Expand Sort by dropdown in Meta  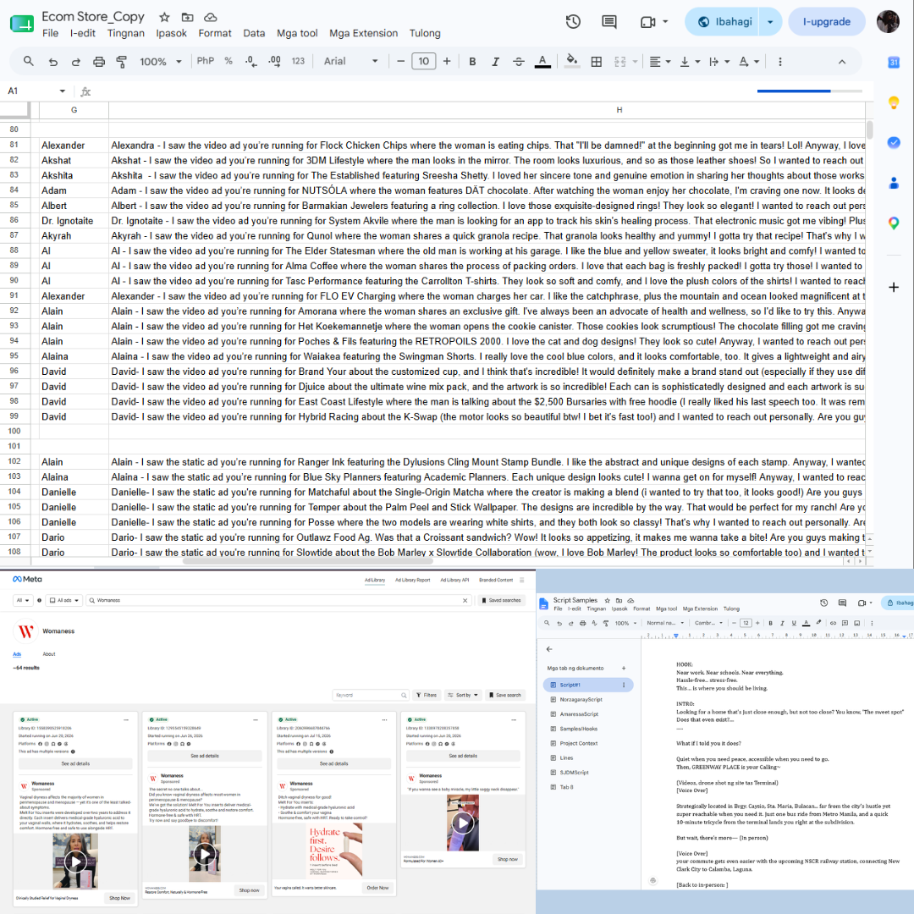(x=463, y=695)
